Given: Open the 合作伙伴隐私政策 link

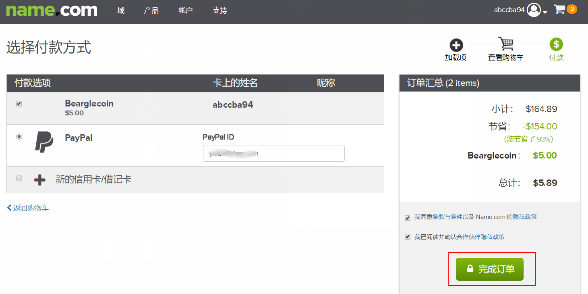Looking at the screenshot, I should click(x=480, y=237).
